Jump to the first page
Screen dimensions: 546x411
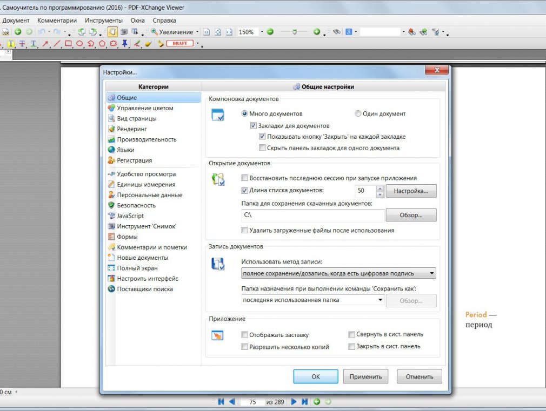tap(221, 402)
